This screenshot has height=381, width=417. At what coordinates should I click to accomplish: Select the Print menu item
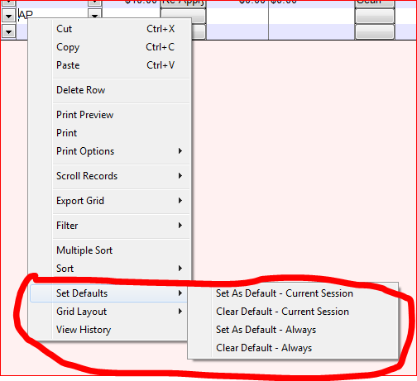(x=110, y=133)
